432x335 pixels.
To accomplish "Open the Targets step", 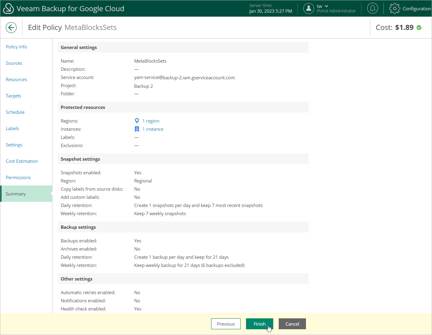I will (13, 96).
